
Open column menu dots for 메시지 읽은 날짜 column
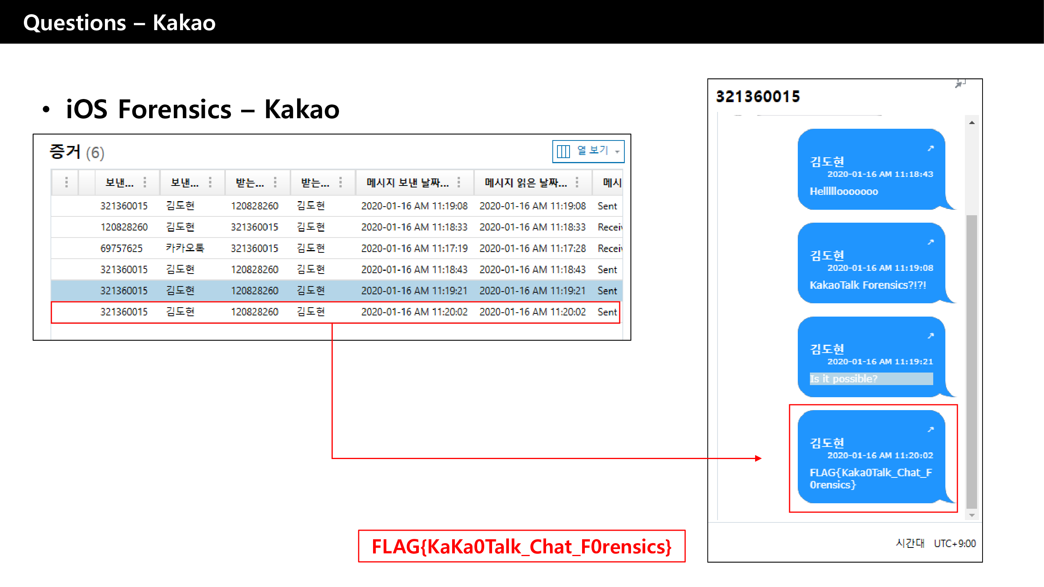(577, 182)
